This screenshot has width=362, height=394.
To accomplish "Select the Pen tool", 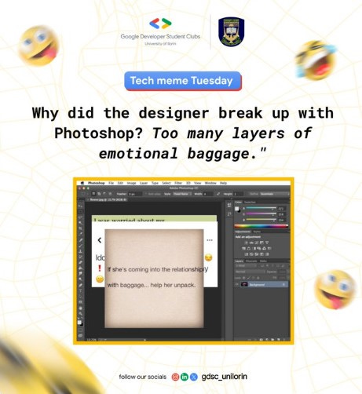I will tap(80, 285).
